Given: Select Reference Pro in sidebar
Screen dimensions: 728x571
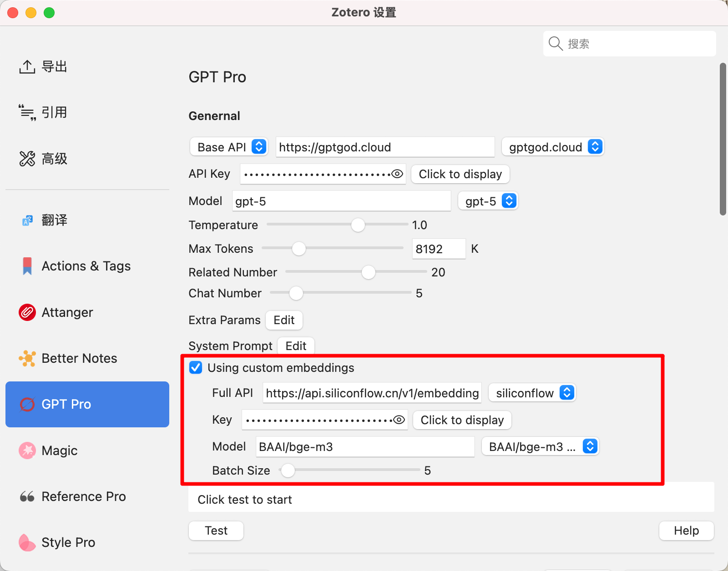Looking at the screenshot, I should pyautogui.click(x=87, y=496).
